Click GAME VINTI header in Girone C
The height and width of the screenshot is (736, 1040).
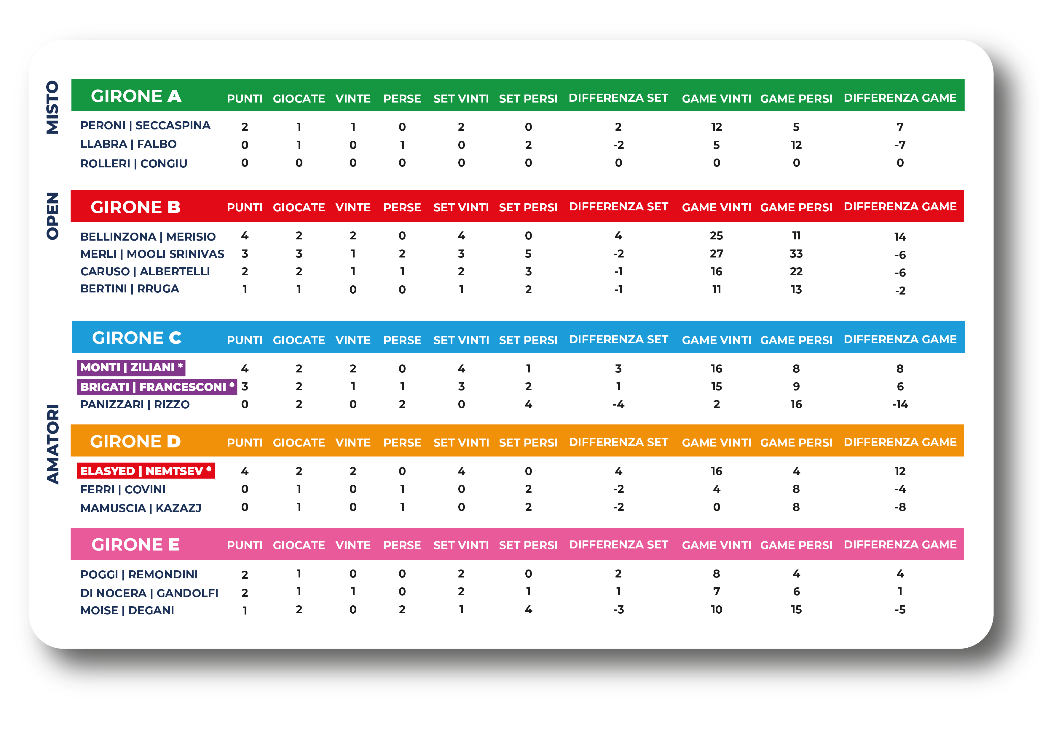(716, 340)
